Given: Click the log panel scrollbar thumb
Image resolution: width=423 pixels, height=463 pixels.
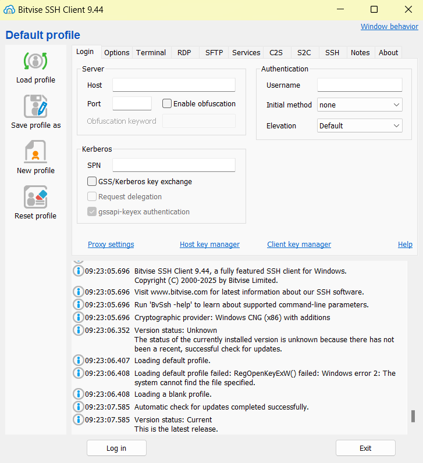Looking at the screenshot, I should tap(413, 416).
